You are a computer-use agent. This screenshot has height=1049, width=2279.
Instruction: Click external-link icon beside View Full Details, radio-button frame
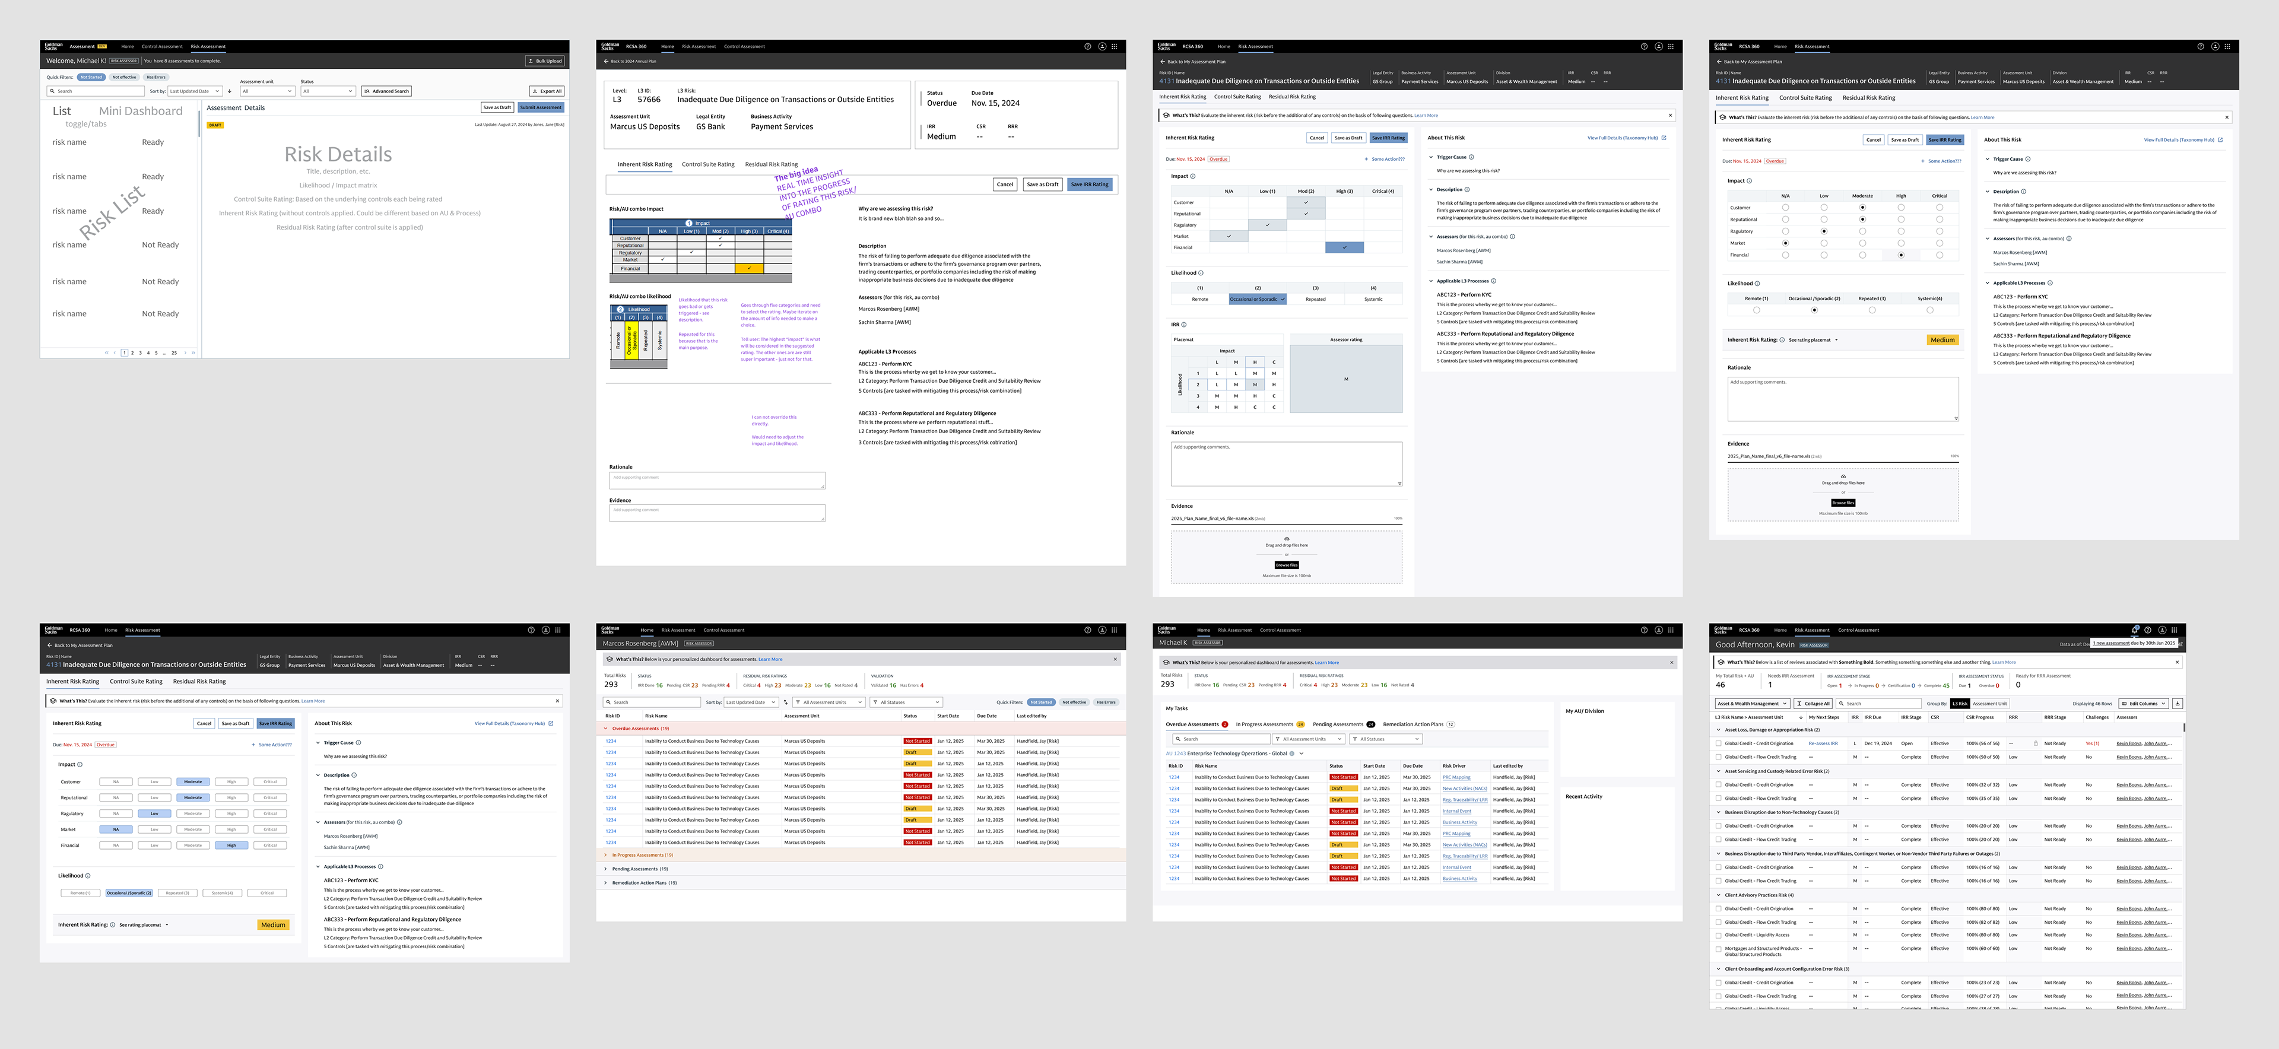[2221, 140]
